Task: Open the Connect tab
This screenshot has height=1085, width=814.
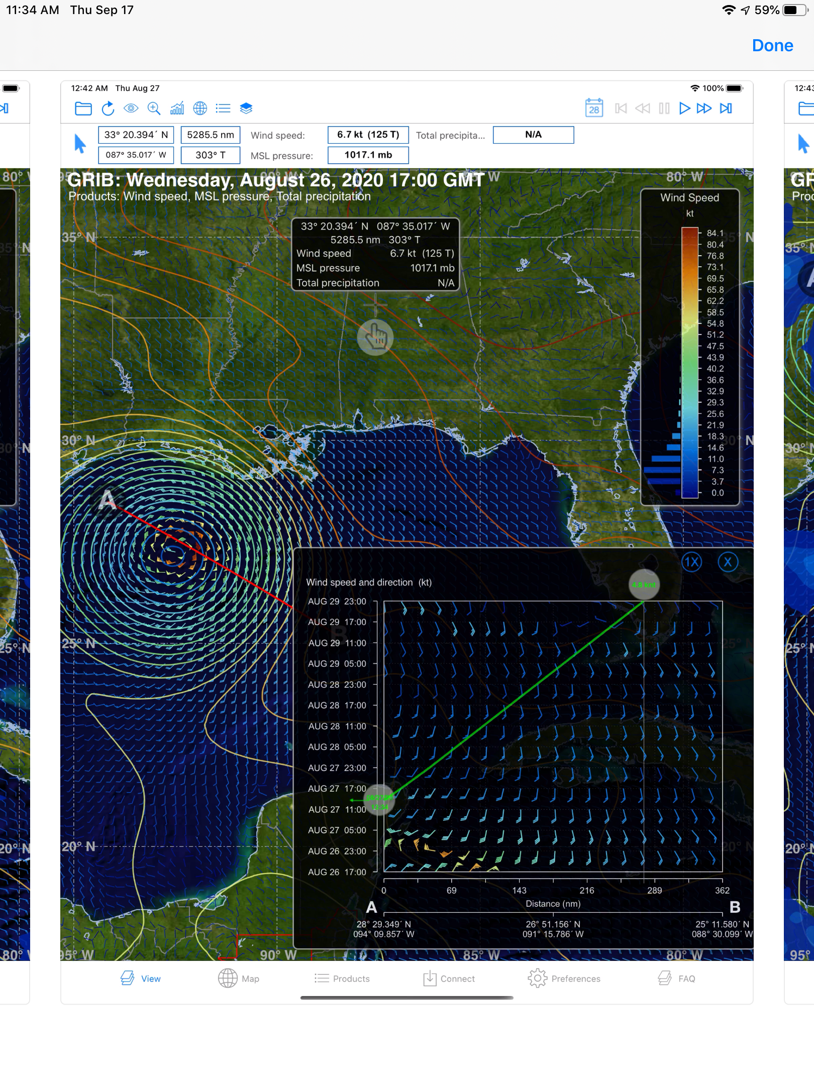Action: coord(449,979)
